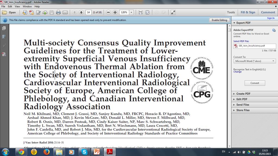Open the Comment pane
This screenshot has width=278, height=156.
pos(268,12)
